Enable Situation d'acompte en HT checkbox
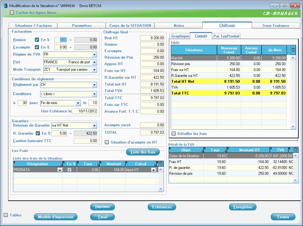 click(107, 142)
